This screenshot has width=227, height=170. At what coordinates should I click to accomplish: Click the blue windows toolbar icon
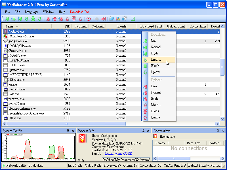(112, 19)
